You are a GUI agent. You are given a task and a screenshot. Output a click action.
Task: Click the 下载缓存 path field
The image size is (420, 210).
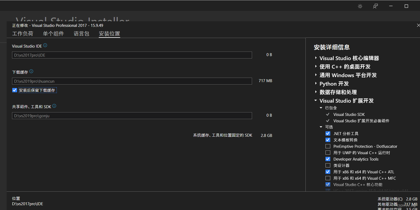click(132, 81)
